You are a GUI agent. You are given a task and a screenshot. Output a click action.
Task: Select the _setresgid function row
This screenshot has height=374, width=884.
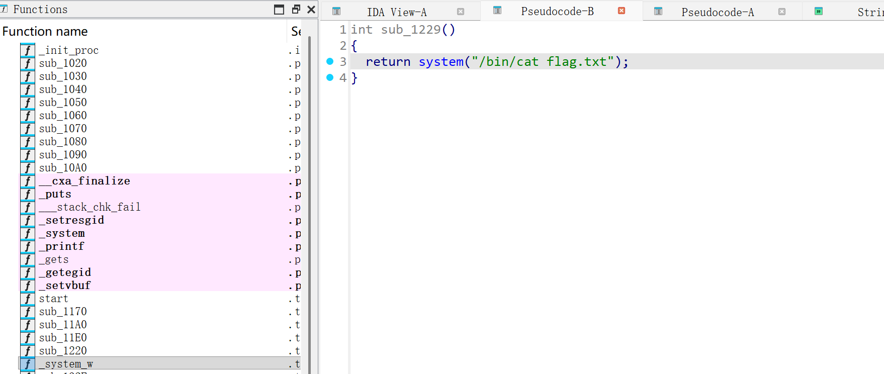pyautogui.click(x=160, y=220)
